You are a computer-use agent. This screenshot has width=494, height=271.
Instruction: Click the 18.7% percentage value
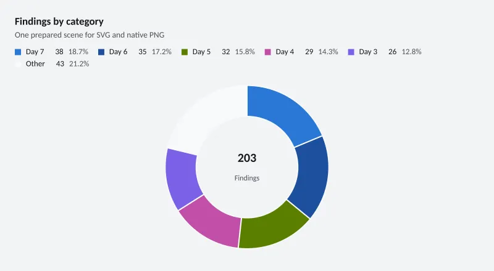click(x=78, y=52)
